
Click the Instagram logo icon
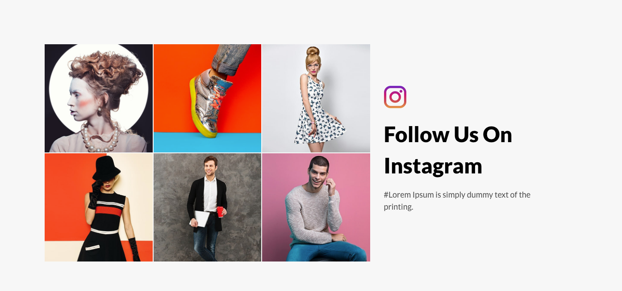(395, 97)
